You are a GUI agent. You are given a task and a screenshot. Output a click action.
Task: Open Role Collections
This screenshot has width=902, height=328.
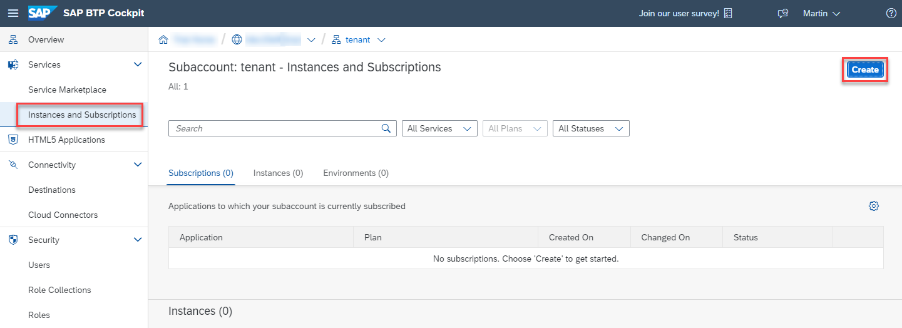click(x=59, y=290)
